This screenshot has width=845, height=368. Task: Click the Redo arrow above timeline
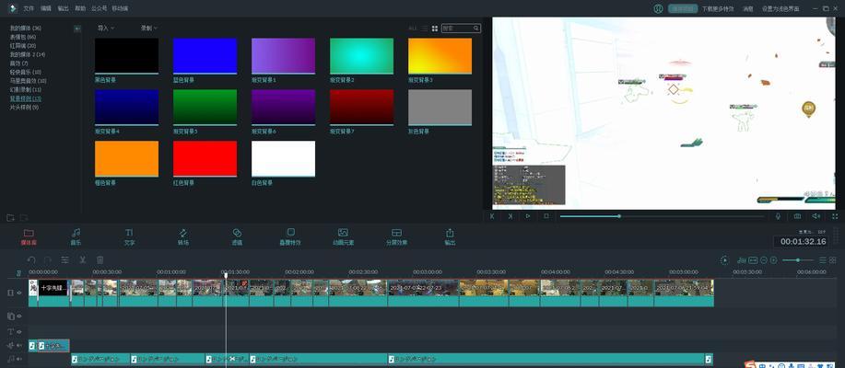(x=47, y=259)
